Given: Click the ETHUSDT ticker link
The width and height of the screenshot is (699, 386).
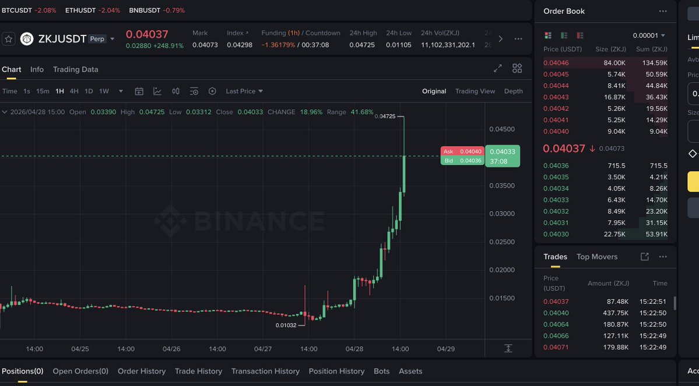Looking at the screenshot, I should pos(93,10).
